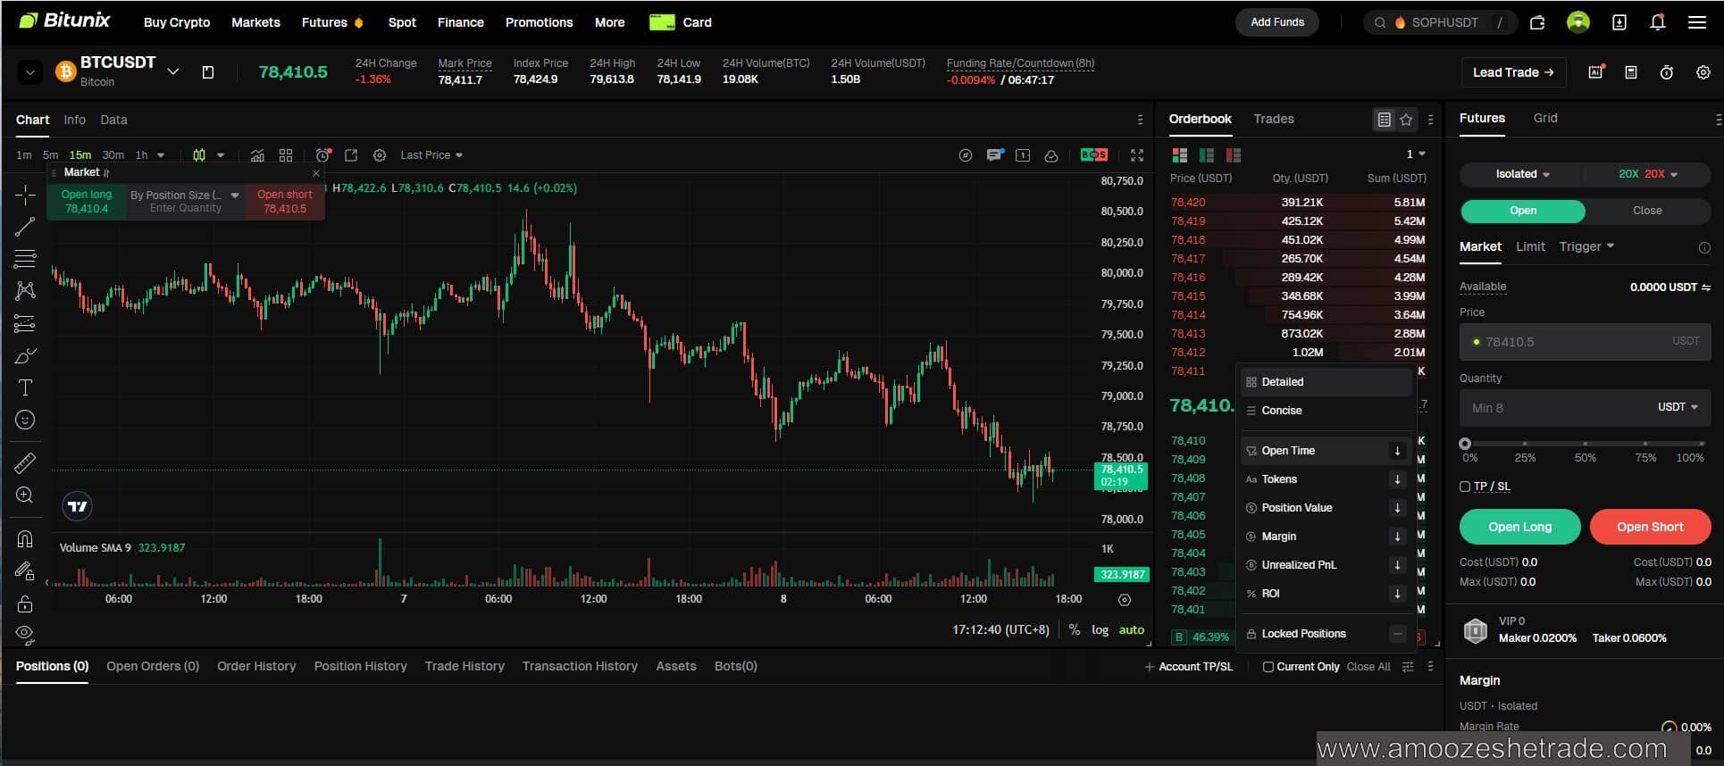Click the Open Long button
Screen dimensions: 1724x766
[x=1519, y=527]
